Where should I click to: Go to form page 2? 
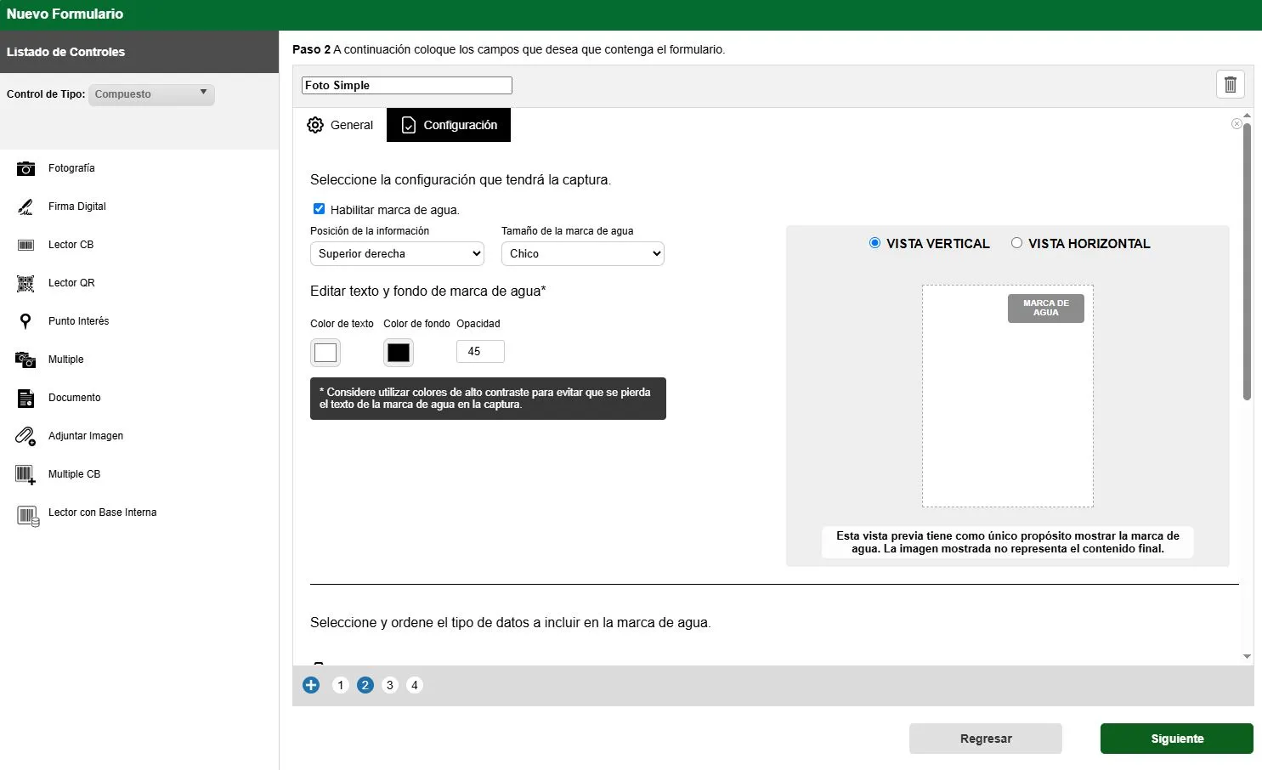coord(365,685)
